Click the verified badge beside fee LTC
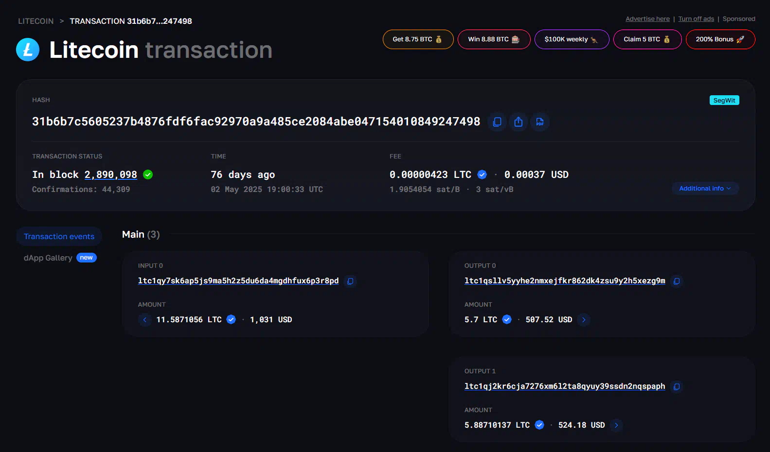The image size is (770, 452). [x=482, y=174]
